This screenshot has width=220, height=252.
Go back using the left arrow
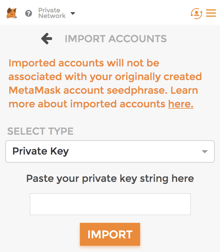(x=47, y=38)
